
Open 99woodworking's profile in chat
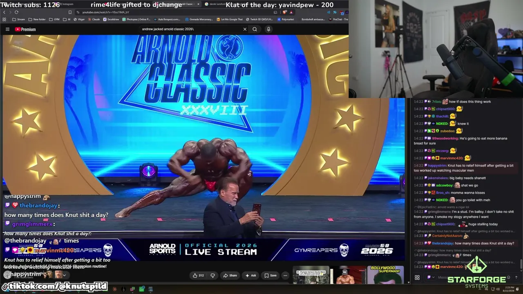445,138
